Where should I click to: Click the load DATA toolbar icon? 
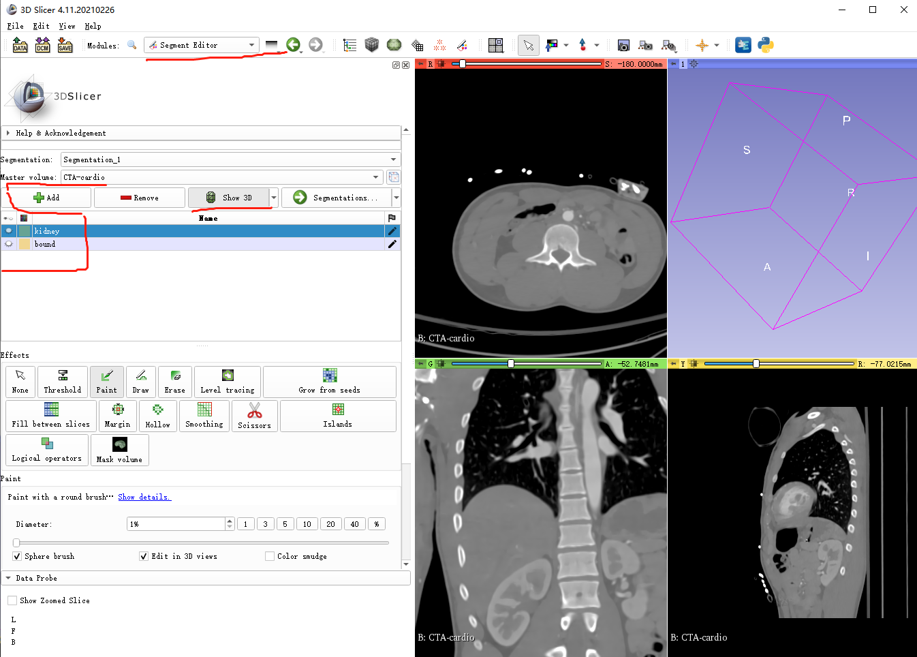click(x=20, y=45)
